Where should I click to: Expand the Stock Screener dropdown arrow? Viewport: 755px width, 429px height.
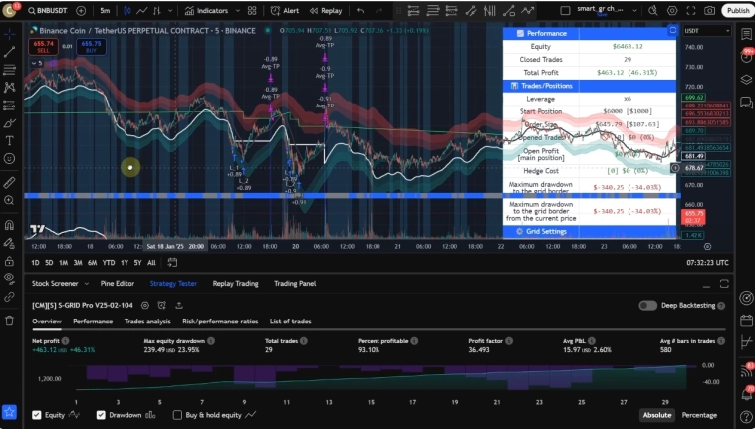click(x=88, y=284)
